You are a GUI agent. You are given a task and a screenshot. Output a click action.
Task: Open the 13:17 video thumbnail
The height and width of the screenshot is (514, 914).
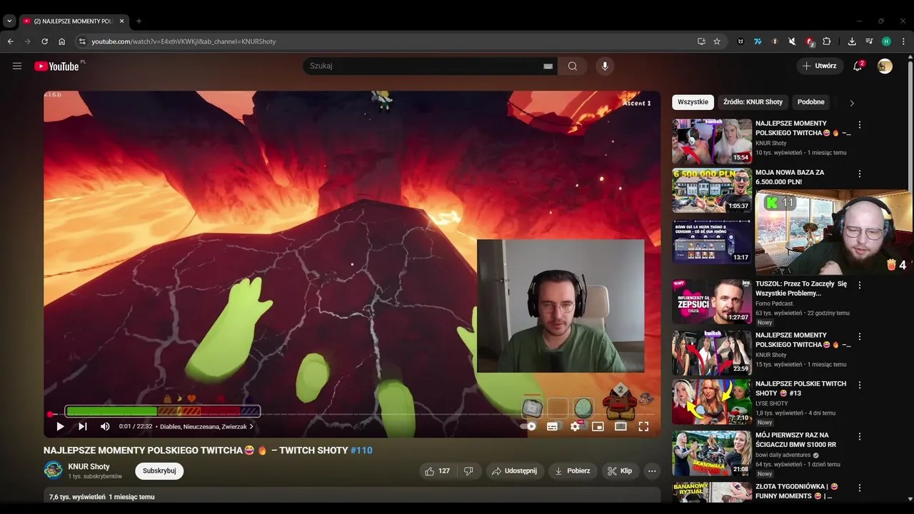coord(712,241)
